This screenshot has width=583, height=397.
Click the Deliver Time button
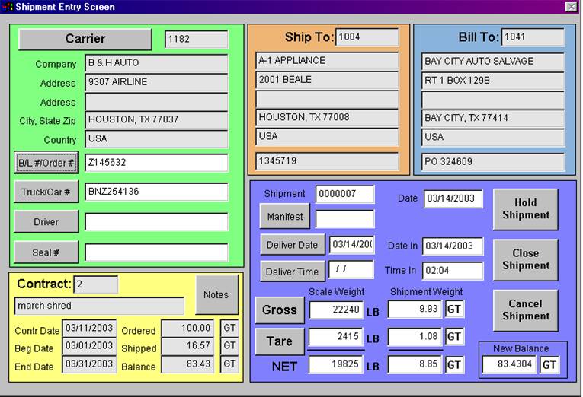tap(292, 271)
